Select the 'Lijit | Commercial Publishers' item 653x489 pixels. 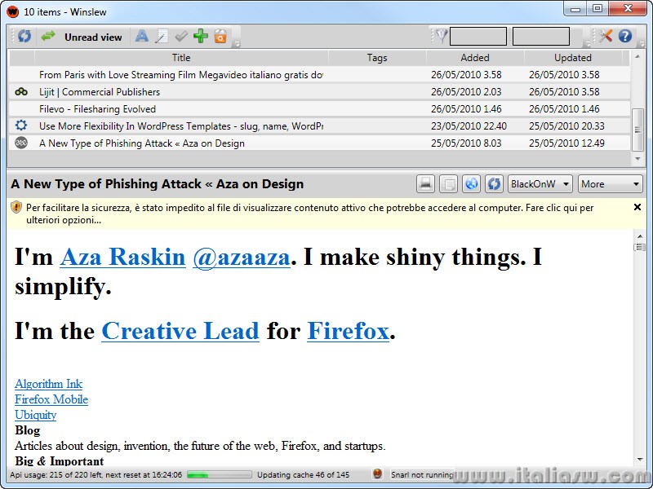click(319, 92)
